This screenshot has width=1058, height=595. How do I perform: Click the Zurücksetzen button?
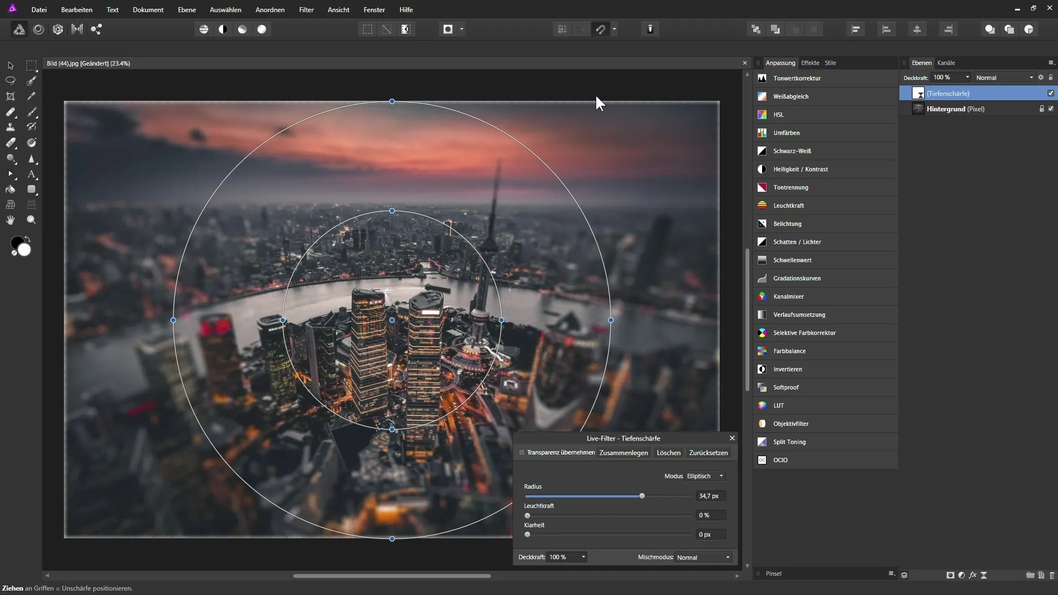[x=709, y=453]
